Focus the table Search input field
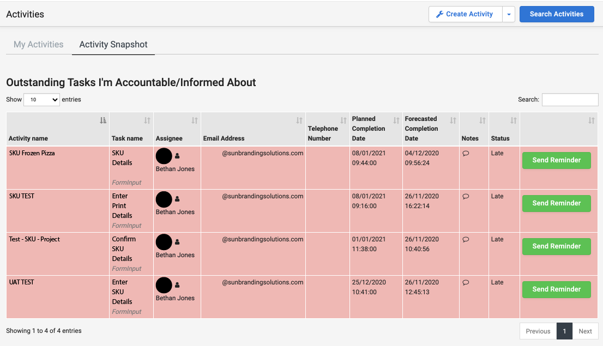Image resolution: width=603 pixels, height=346 pixels. (570, 100)
